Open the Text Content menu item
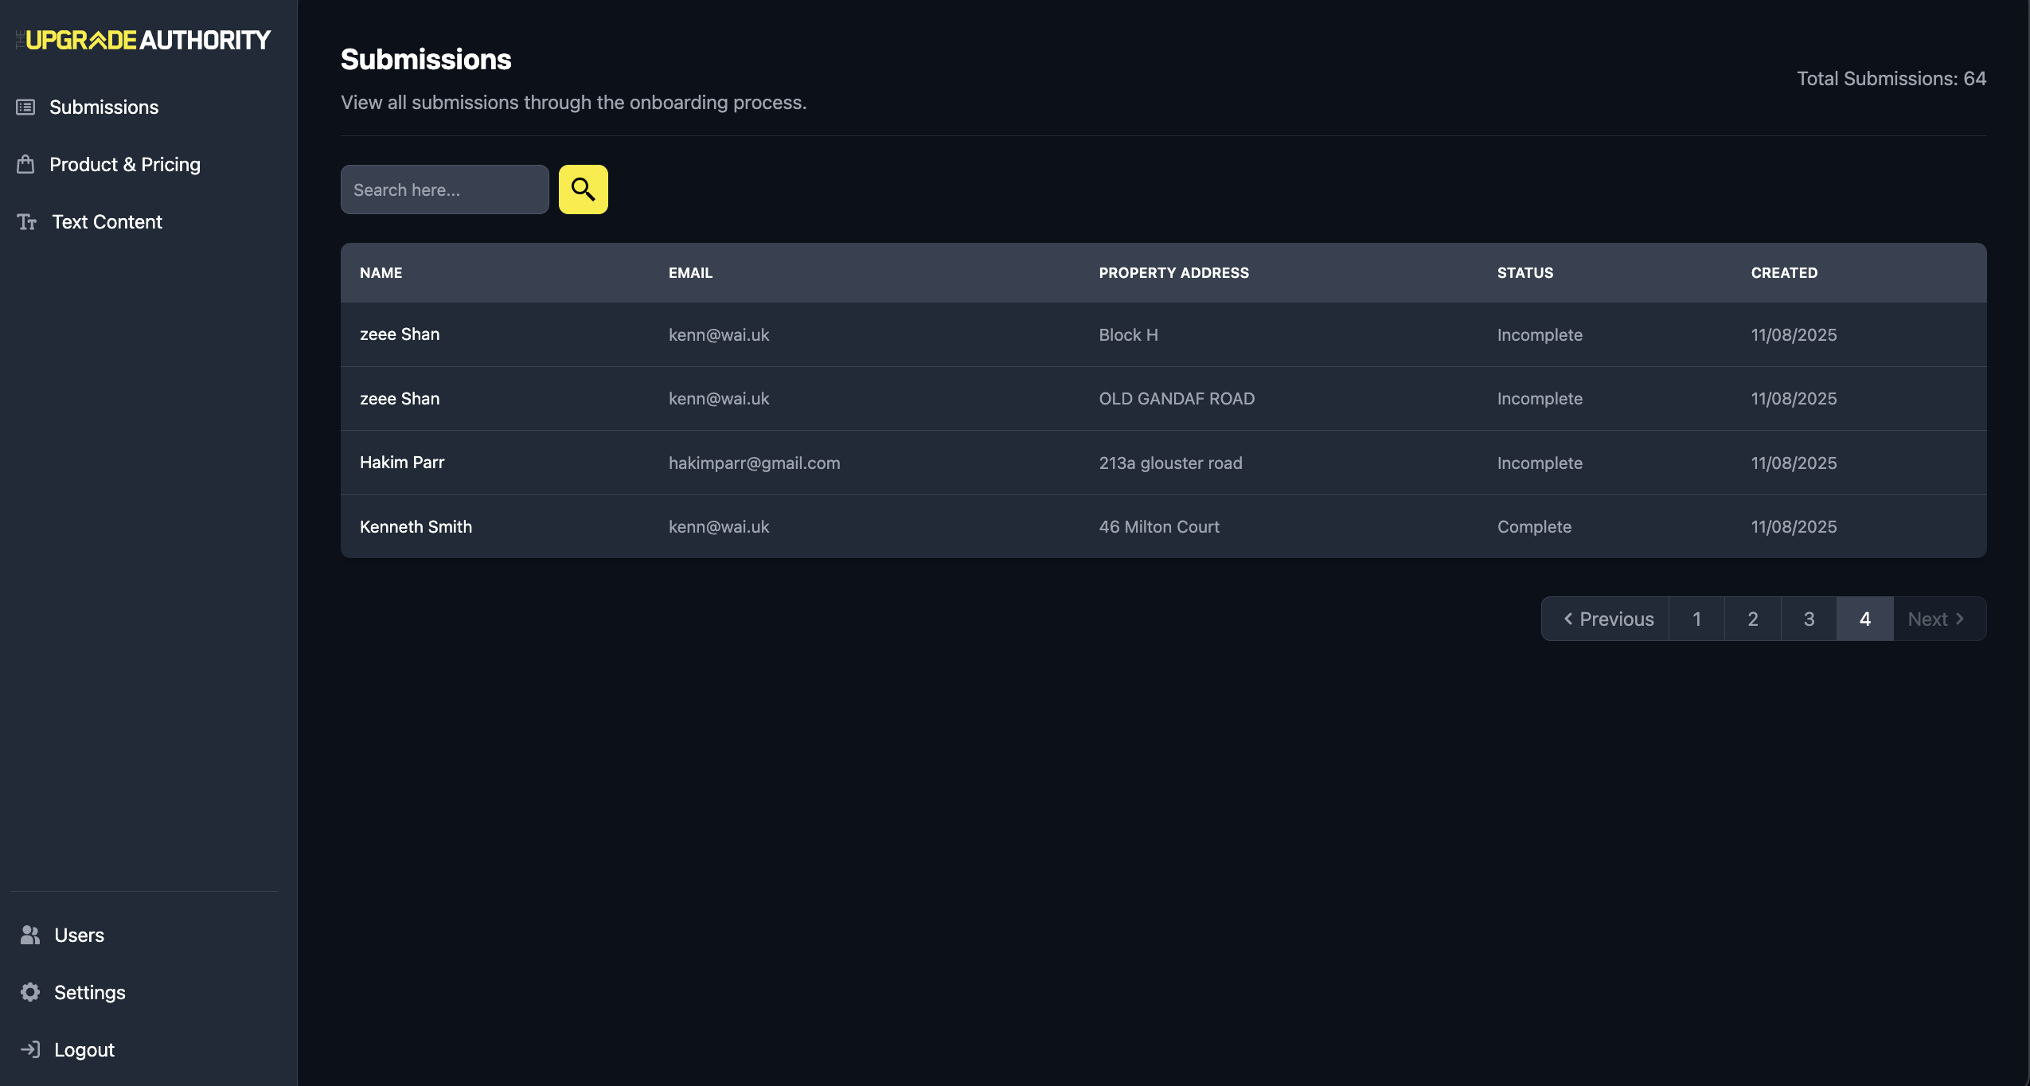This screenshot has width=2030, height=1086. [107, 222]
